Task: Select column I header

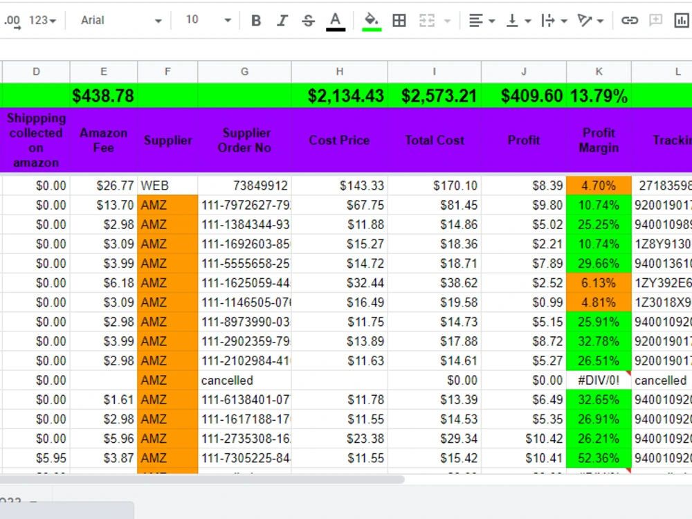Action: (435, 71)
